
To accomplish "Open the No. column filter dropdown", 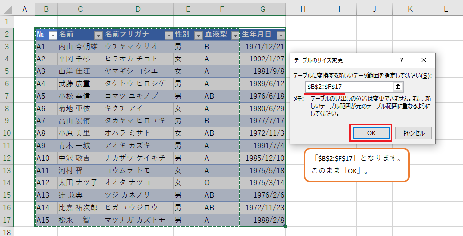I will [x=53, y=35].
